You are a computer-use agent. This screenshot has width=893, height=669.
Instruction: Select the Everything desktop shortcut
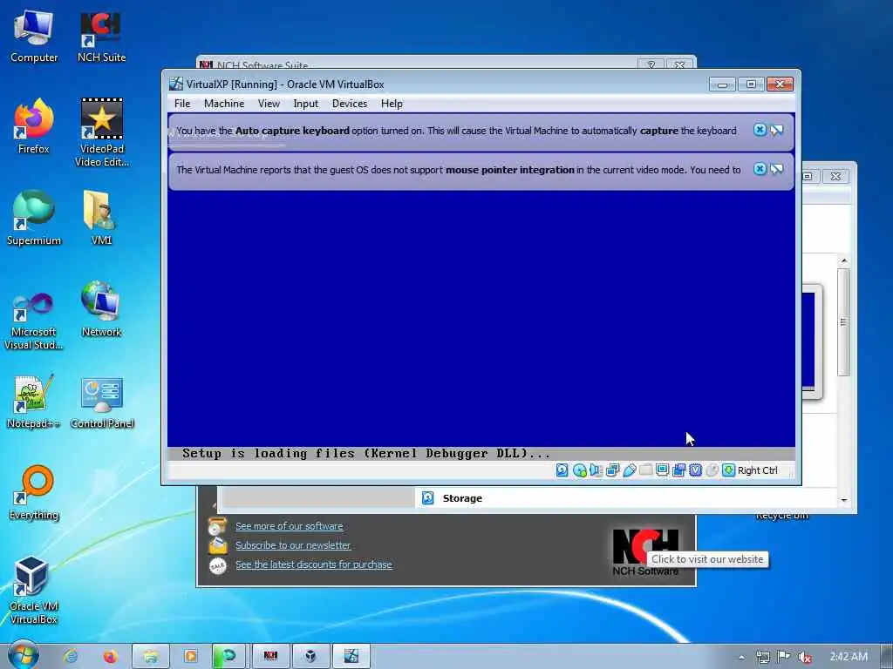point(34,493)
